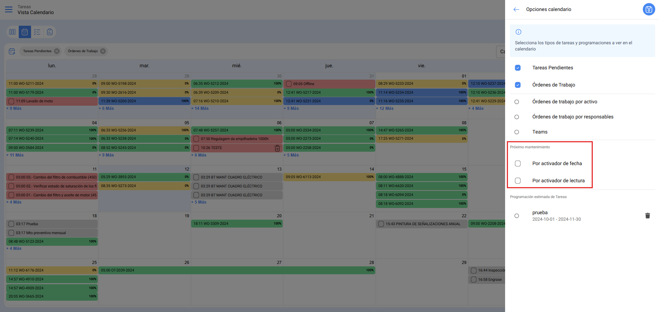Switch to the kanban columns view

click(12, 32)
